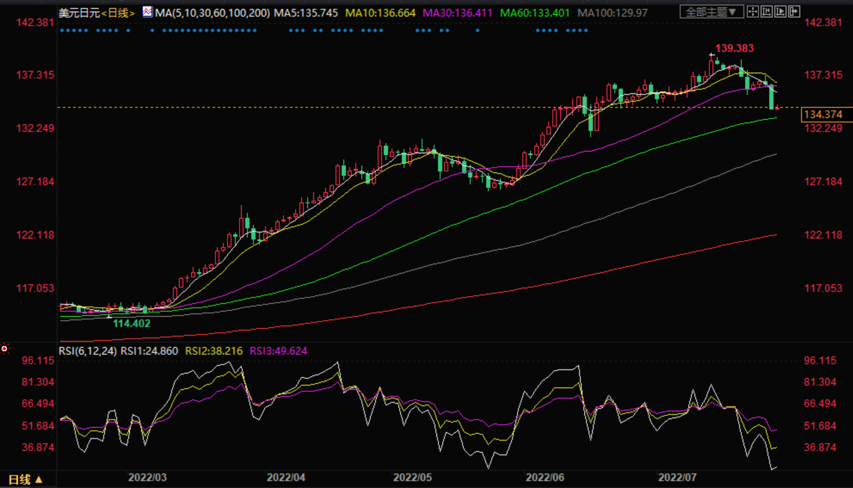Click the rightmost export arrow icon
The width and height of the screenshot is (853, 488).
[x=794, y=11]
